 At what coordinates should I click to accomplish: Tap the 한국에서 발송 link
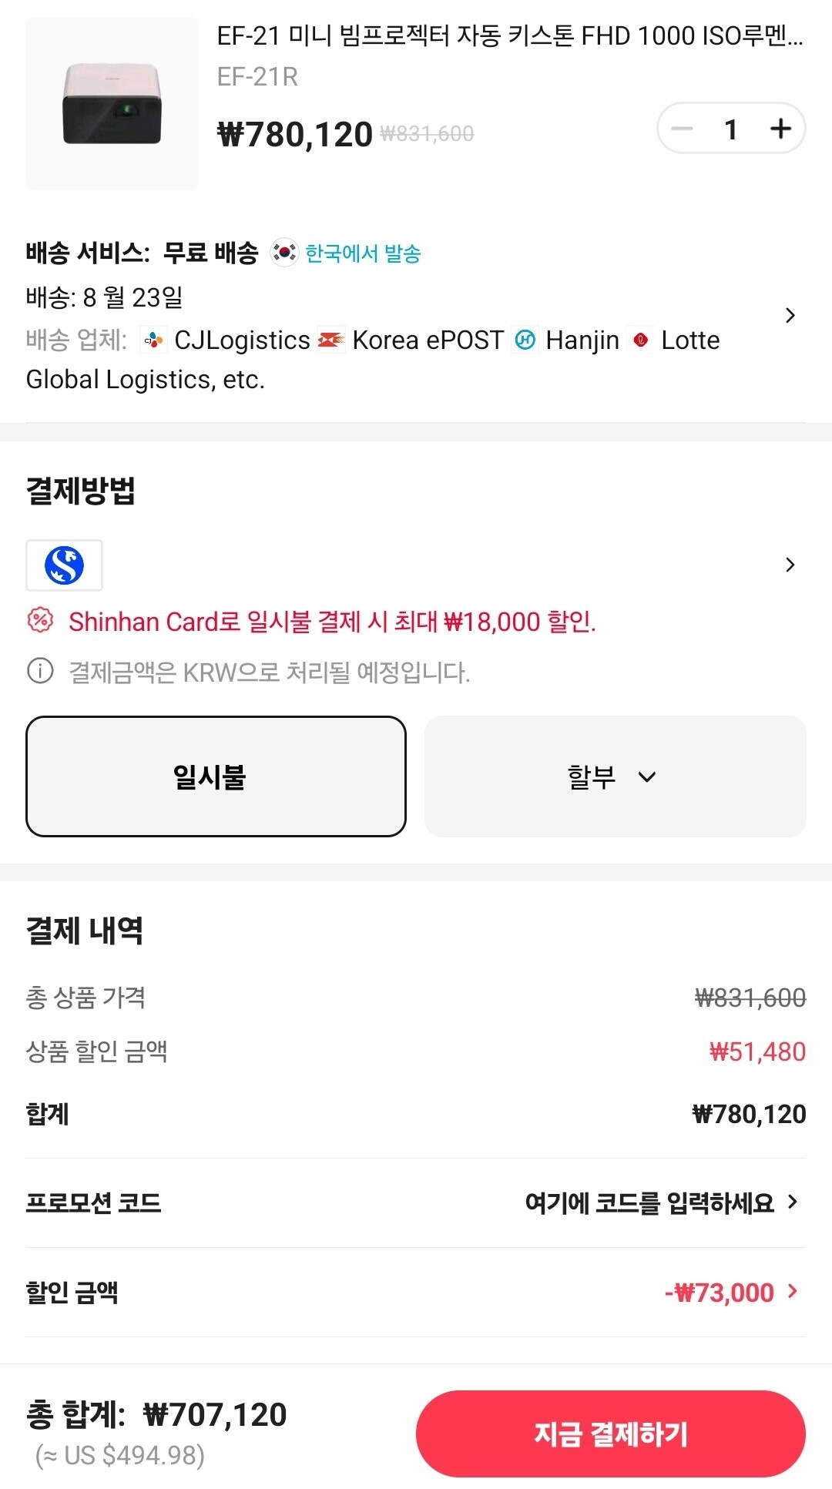point(363,253)
